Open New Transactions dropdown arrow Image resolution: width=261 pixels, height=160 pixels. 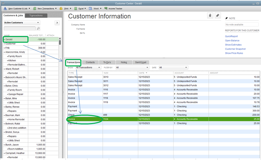(56, 8)
